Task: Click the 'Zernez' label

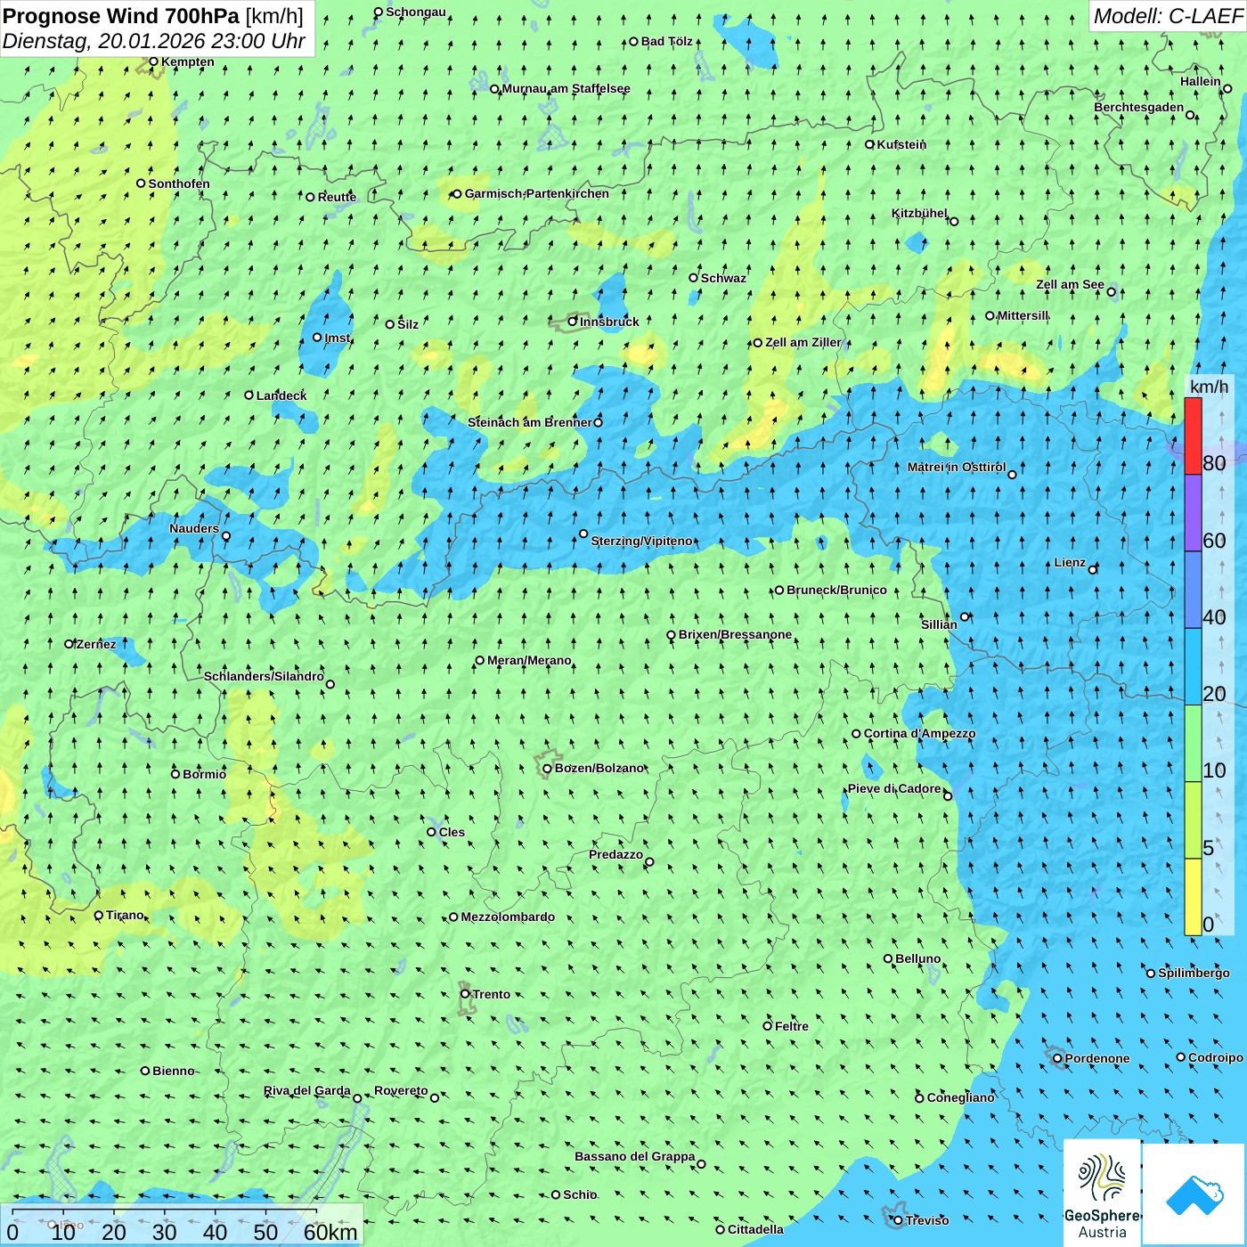Action: pos(96,644)
